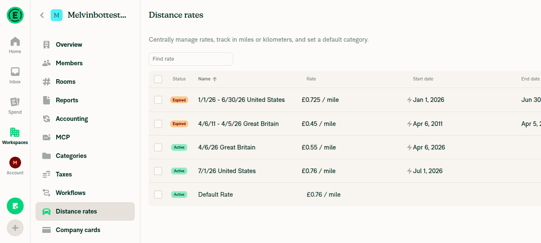This screenshot has height=243, width=541.
Task: Click the Home icon in navigation
Action: [15, 41]
